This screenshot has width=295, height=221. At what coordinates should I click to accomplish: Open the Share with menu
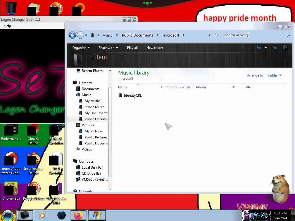click(108, 48)
